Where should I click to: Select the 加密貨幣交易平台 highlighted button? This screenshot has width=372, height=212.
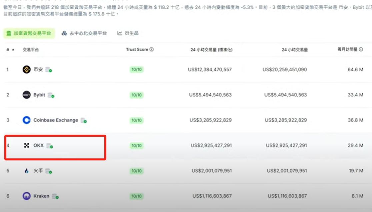29,33
